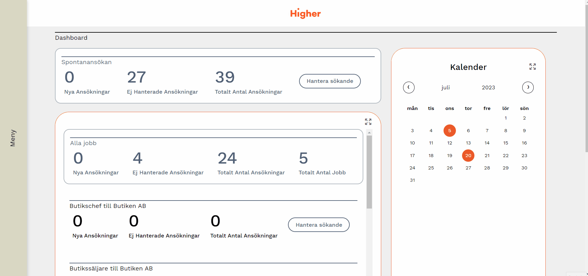Click the Dashboard heading
The width and height of the screenshot is (588, 276).
(71, 38)
